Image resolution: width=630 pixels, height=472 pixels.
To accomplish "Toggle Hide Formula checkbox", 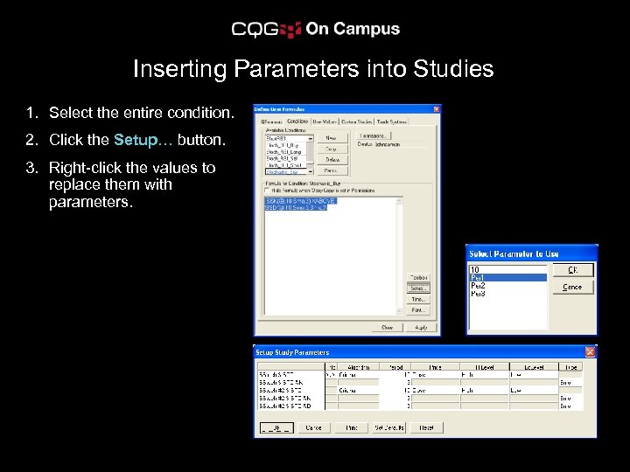I will 267,191.
